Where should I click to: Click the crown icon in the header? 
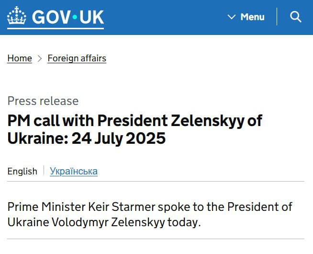17,15
